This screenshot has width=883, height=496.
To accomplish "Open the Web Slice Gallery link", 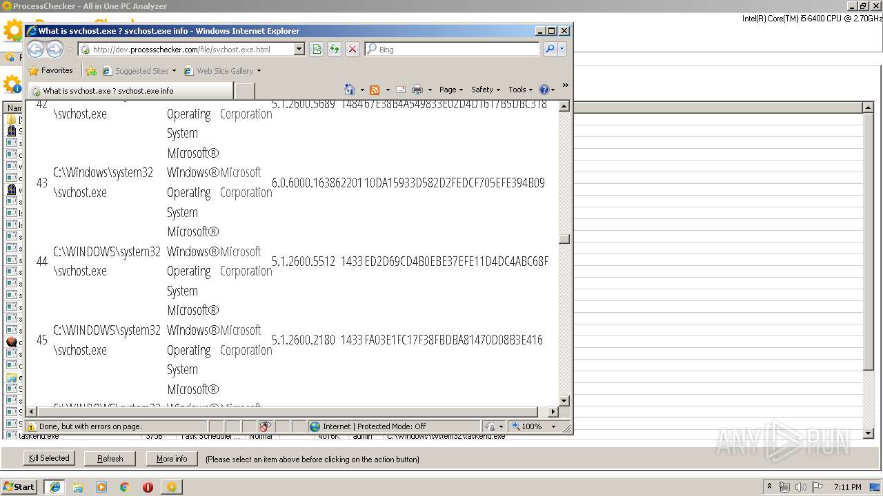I will coord(222,70).
